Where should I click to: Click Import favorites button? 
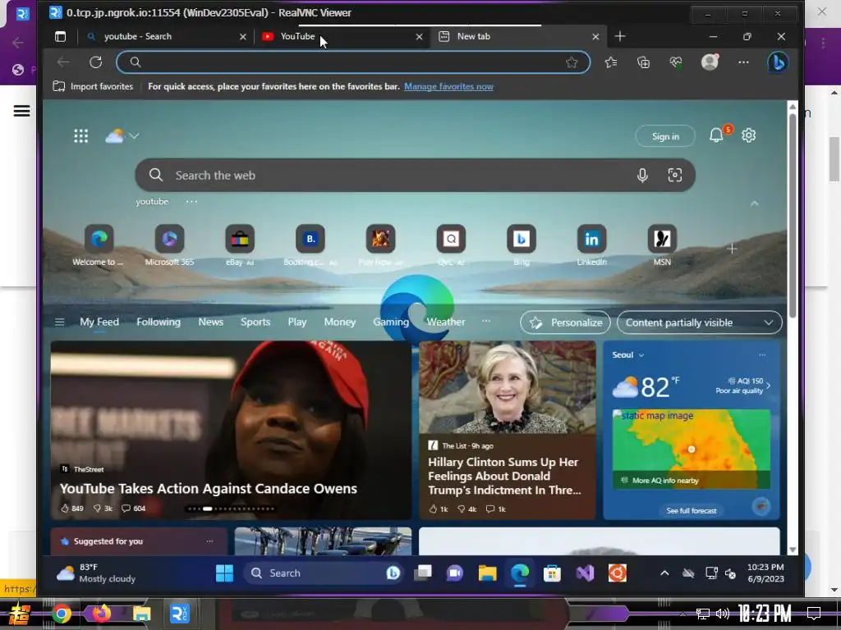tap(93, 86)
